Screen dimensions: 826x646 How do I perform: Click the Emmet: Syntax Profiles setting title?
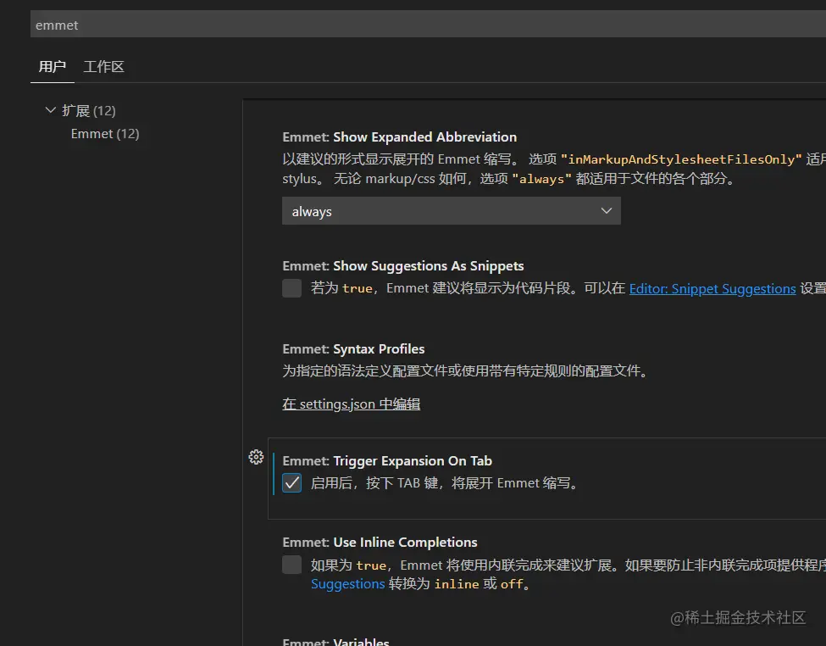tap(353, 349)
